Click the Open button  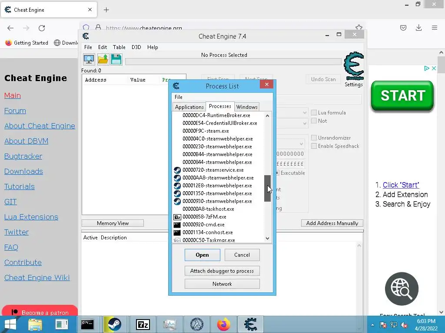tap(203, 255)
